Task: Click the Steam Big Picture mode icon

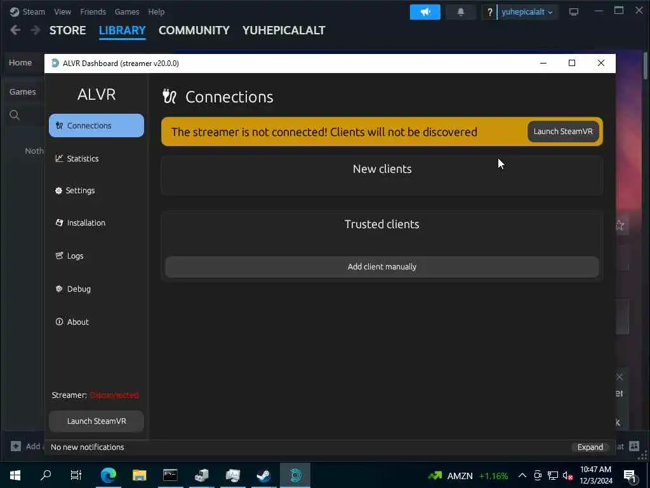Action: 574,11
